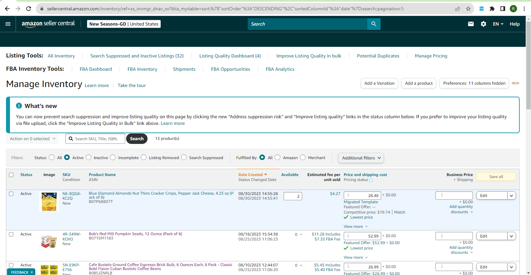Open the FBA Analytics tool
Image resolution: width=531 pixels, height=275 pixels.
click(280, 69)
